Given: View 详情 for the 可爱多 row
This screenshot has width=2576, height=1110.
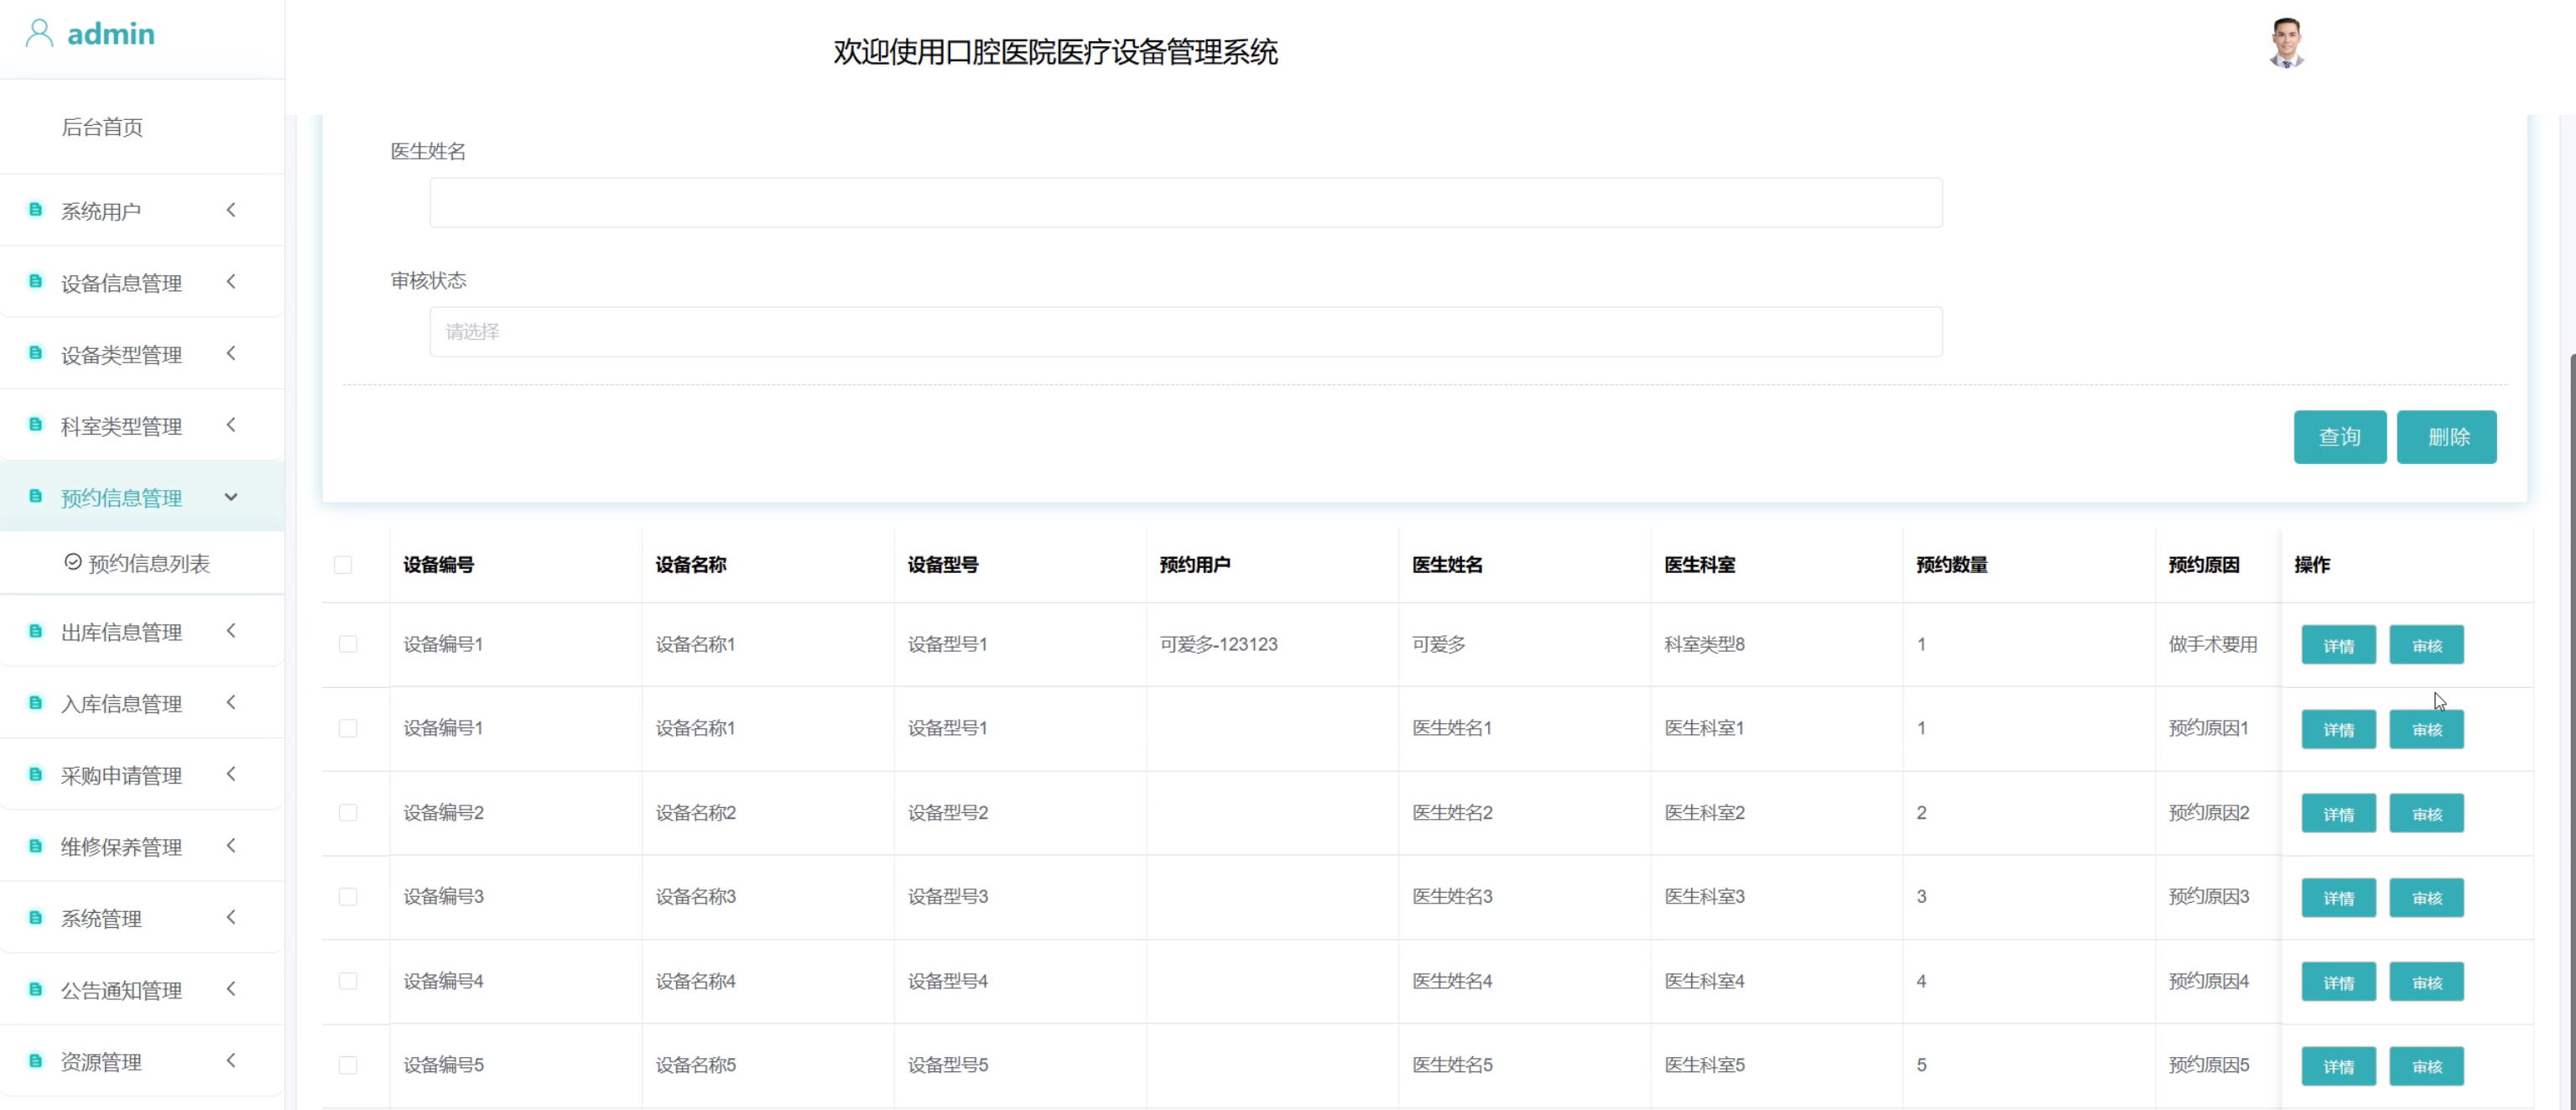Looking at the screenshot, I should 2339,645.
